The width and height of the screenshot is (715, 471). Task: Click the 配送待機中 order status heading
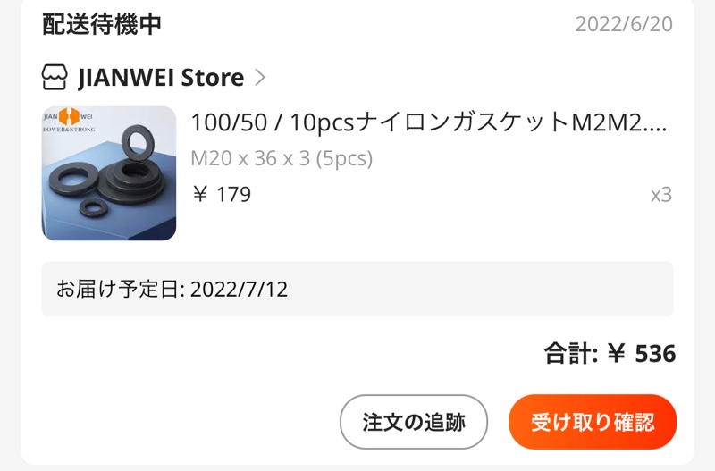[102, 24]
